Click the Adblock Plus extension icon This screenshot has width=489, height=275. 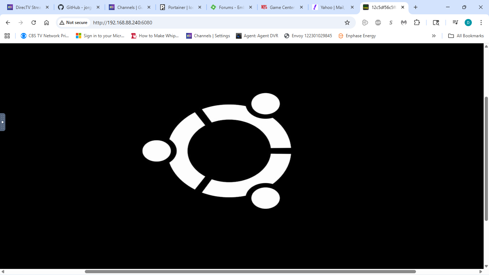[378, 23]
